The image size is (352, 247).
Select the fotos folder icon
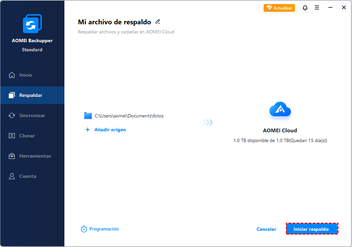88,116
